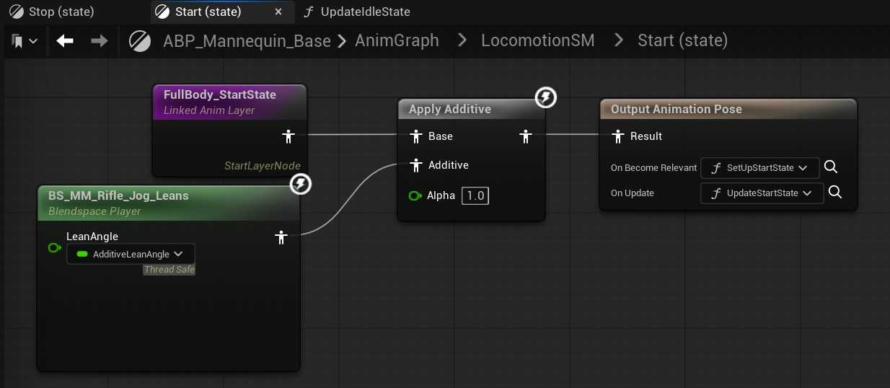
Task: Click the back navigation arrow
Action: pos(65,41)
